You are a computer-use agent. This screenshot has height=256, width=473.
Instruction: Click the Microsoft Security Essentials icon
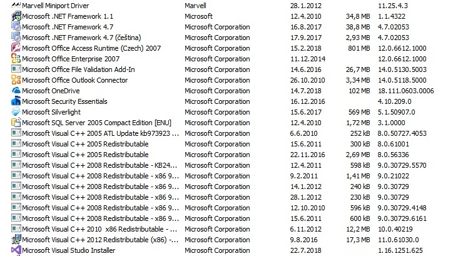click(x=16, y=101)
